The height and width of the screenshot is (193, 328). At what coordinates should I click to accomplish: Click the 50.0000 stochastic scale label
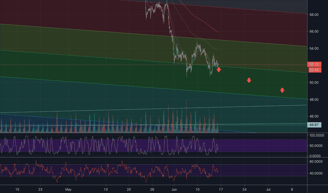pyautogui.click(x=316, y=146)
